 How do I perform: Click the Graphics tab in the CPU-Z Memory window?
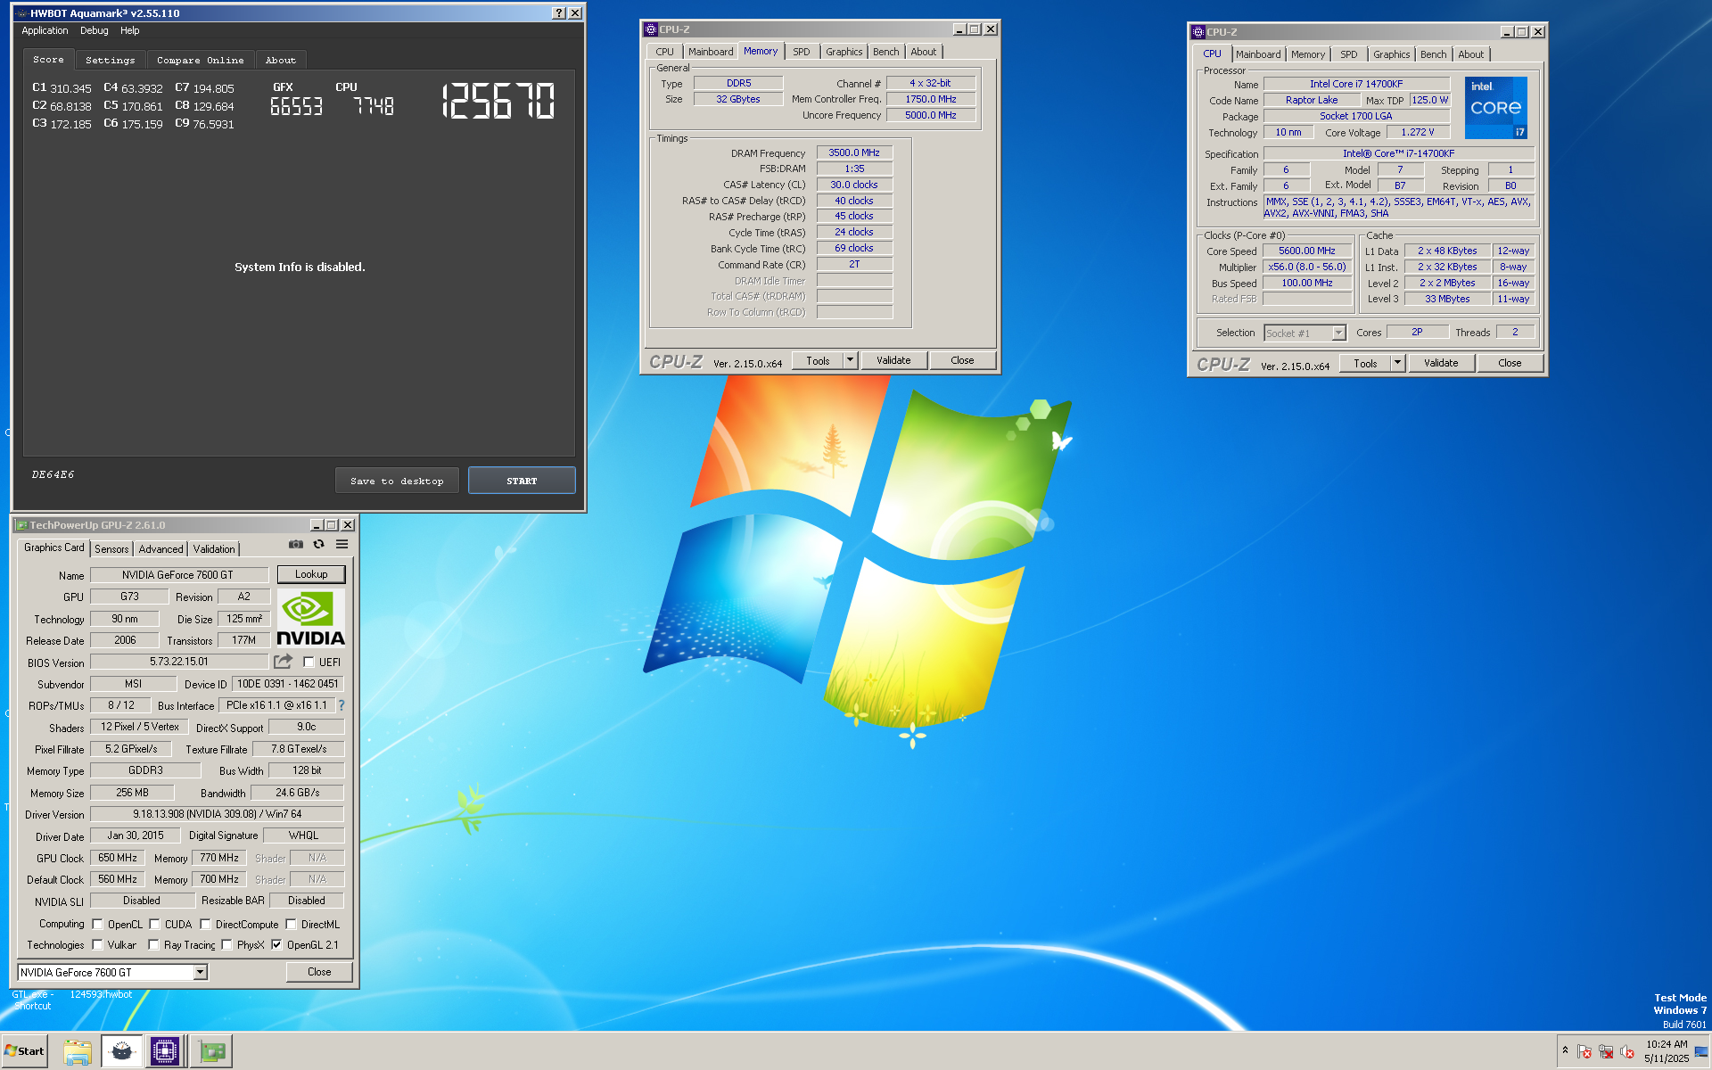point(844,52)
